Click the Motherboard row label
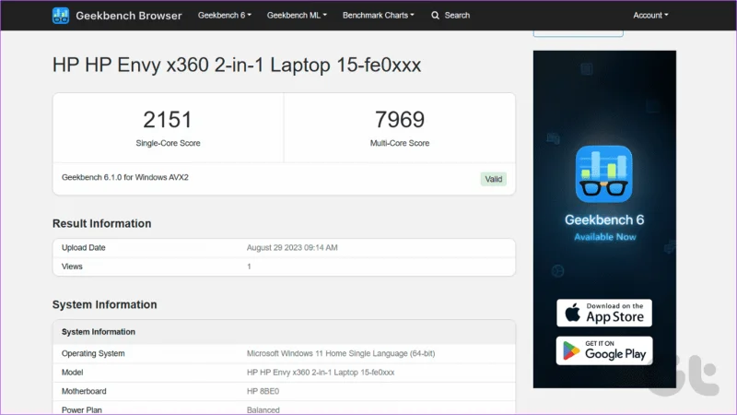 click(x=84, y=391)
